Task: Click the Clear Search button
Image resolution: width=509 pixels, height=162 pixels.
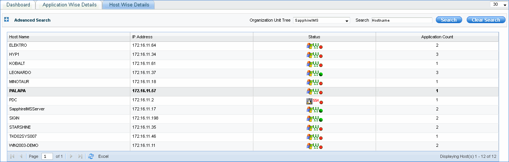Action: coord(486,20)
